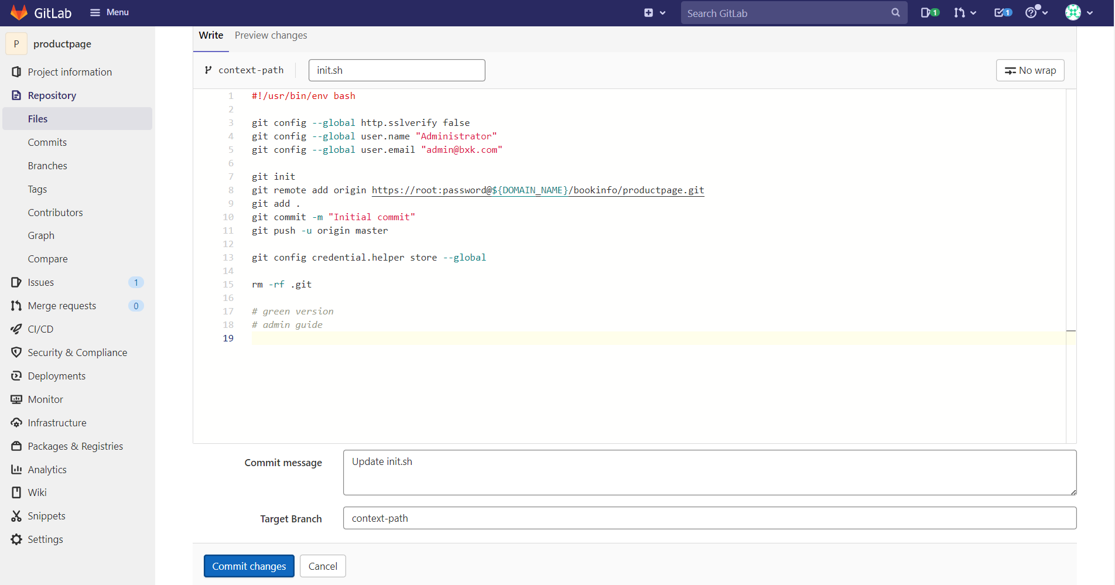
Task: Click the Settings gear icon
Action: click(16, 539)
